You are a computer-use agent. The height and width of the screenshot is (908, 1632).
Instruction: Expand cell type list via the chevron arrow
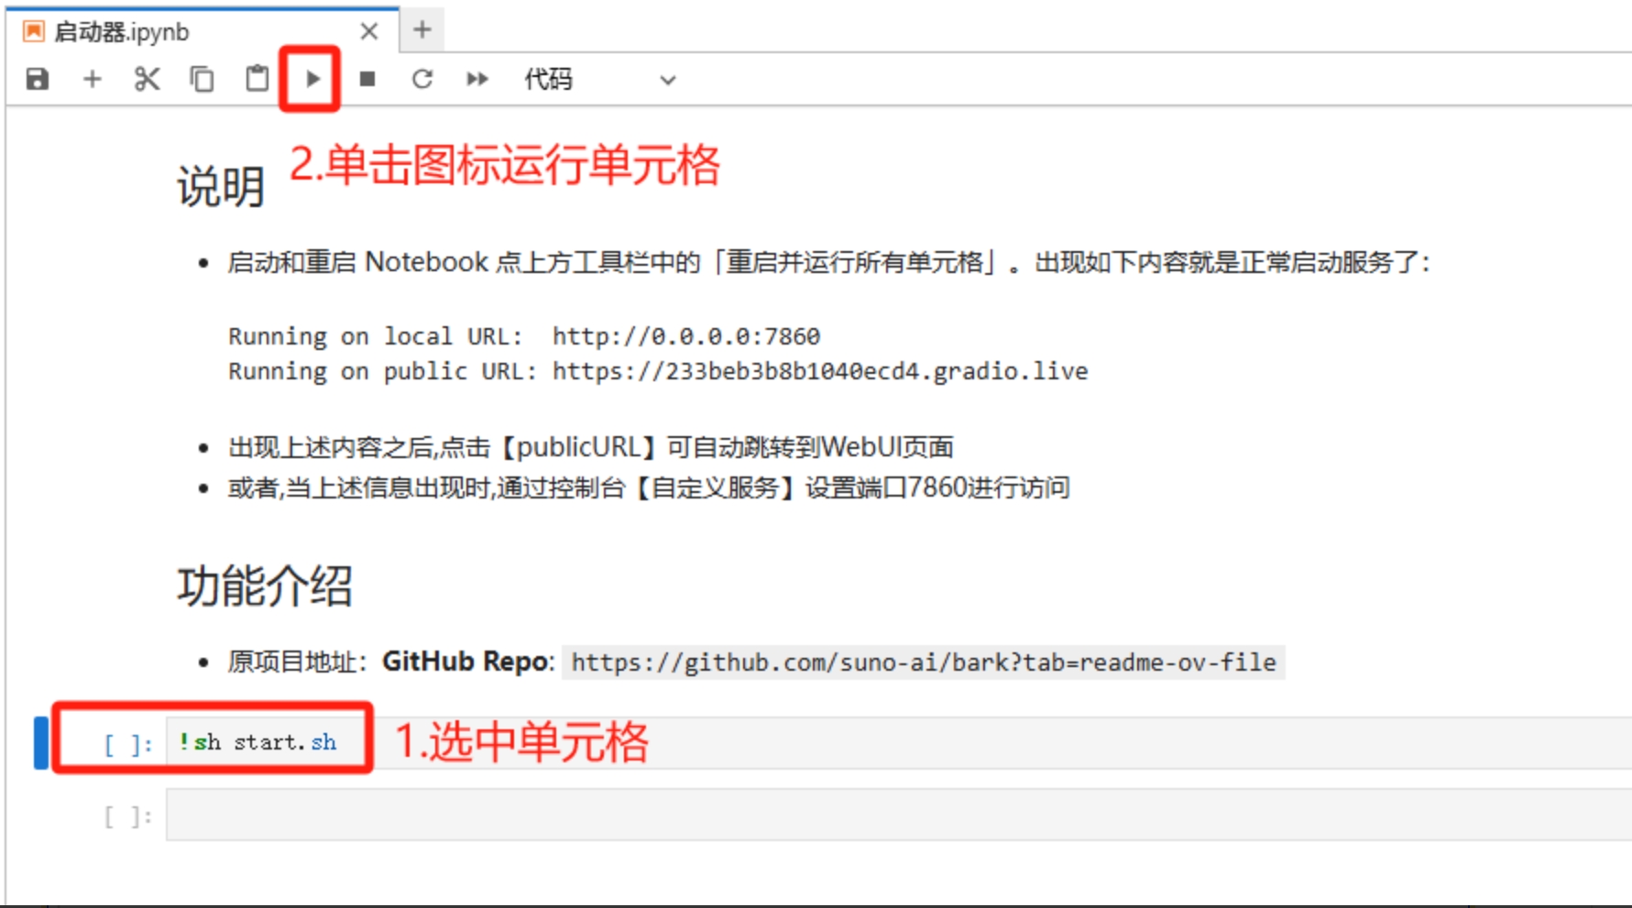point(668,81)
